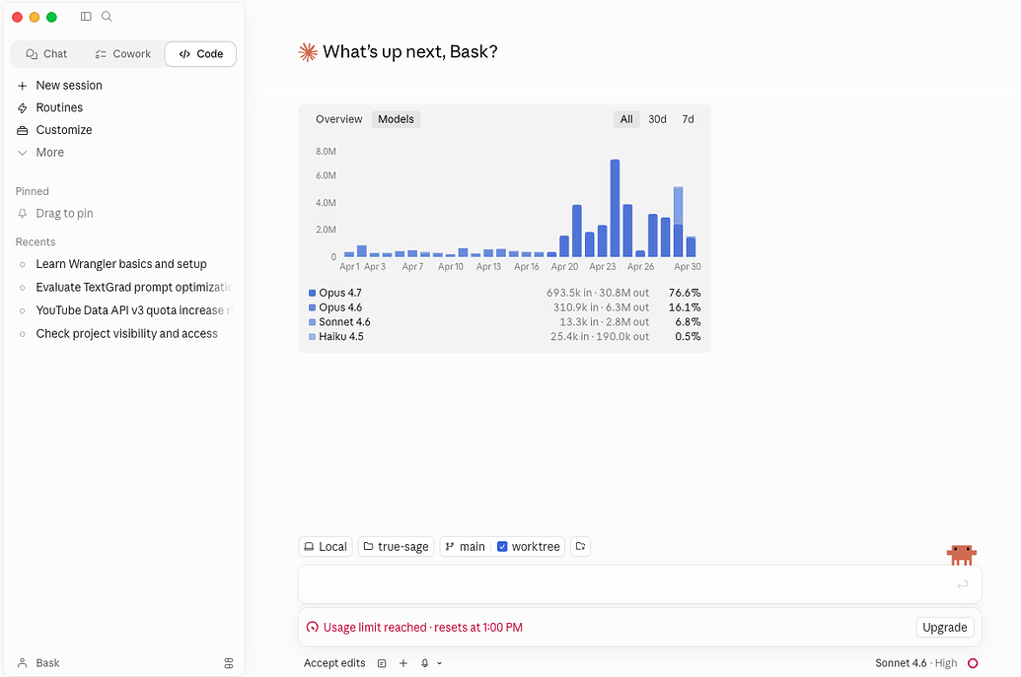The width and height of the screenshot is (1021, 677).
Task: Click the plus attach icon beside Accept edits
Action: [403, 662]
